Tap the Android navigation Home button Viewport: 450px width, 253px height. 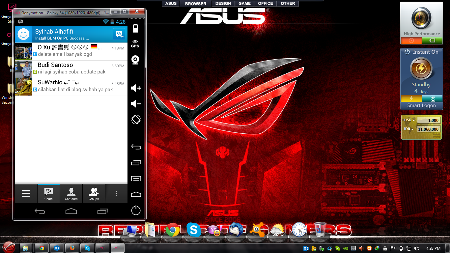(x=71, y=211)
